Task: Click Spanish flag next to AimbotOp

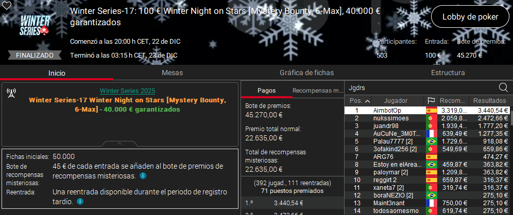Action: pos(431,111)
